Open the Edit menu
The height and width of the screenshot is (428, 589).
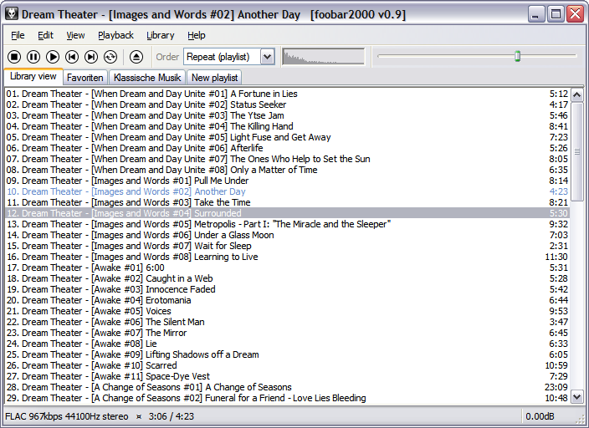point(45,35)
